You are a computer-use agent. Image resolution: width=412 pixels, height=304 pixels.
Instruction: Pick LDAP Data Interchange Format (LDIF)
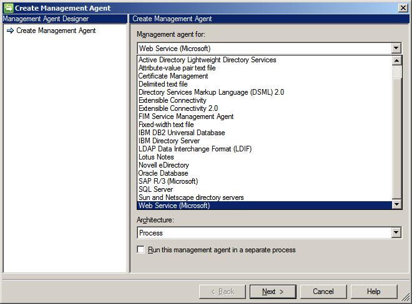point(265,149)
